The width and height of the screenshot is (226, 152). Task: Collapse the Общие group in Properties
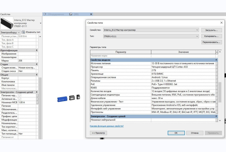[37, 75]
